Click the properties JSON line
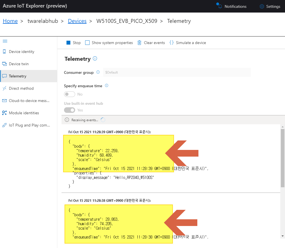Screen dimensions: 285x248 click(x=87, y=173)
